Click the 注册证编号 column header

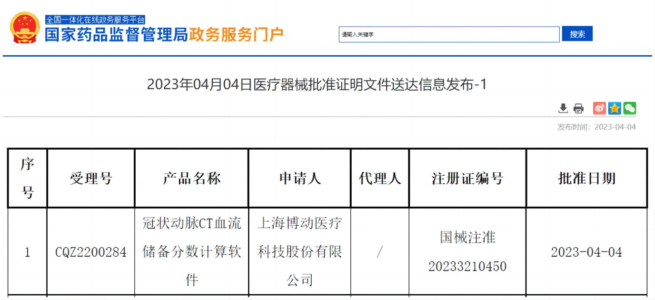467,179
